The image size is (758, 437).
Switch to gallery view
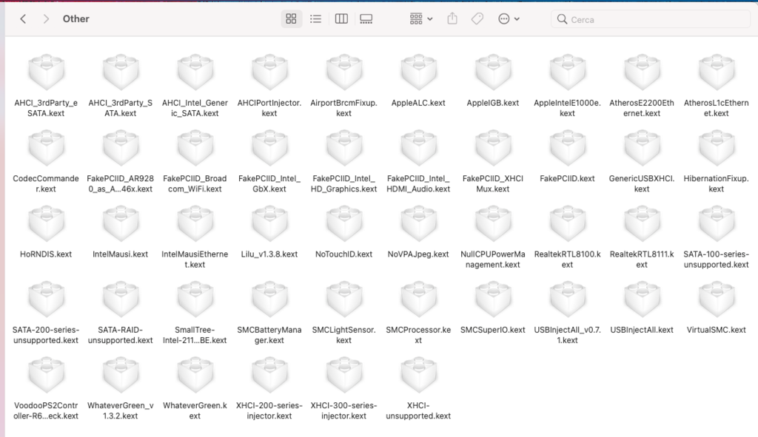click(366, 19)
